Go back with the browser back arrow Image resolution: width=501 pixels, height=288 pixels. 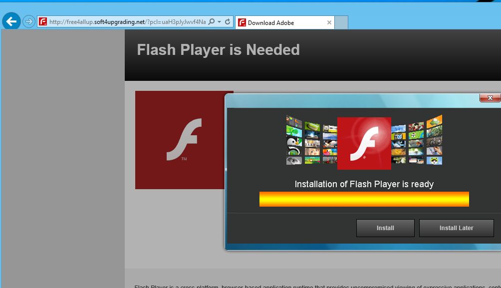pos(11,21)
